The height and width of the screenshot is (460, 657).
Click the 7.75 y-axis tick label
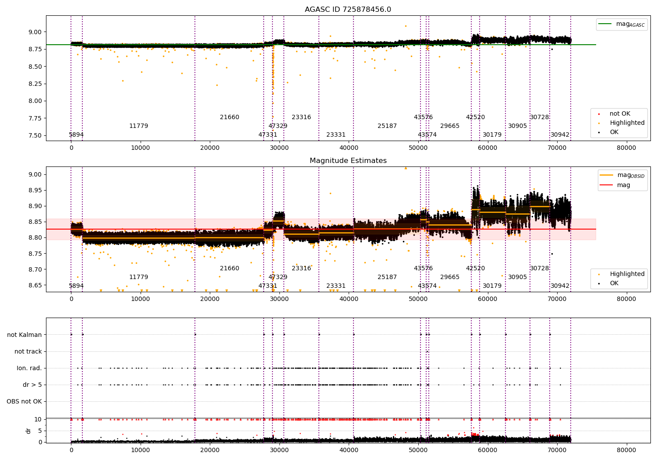coord(35,118)
